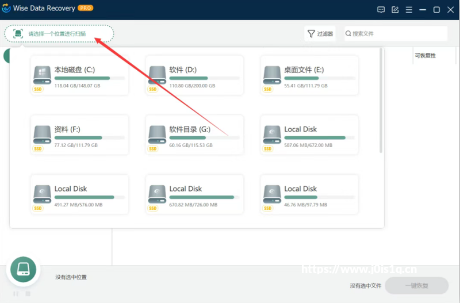Click the 可恢复性 column header
The height and width of the screenshot is (303, 460).
(x=425, y=55)
